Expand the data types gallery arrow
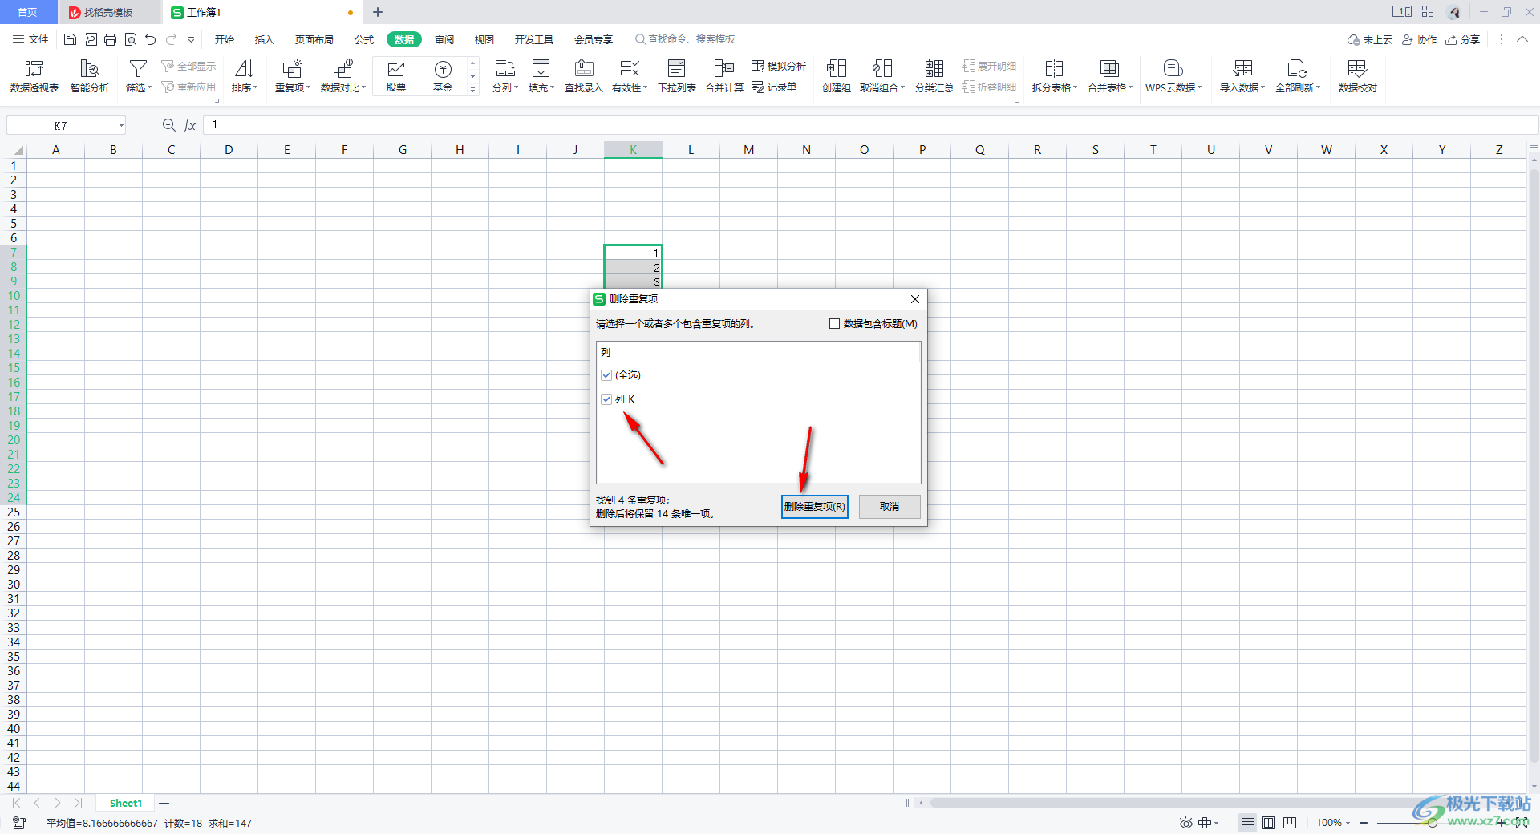 (473, 90)
